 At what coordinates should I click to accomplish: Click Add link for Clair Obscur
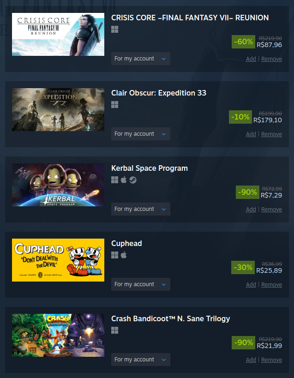coord(251,134)
